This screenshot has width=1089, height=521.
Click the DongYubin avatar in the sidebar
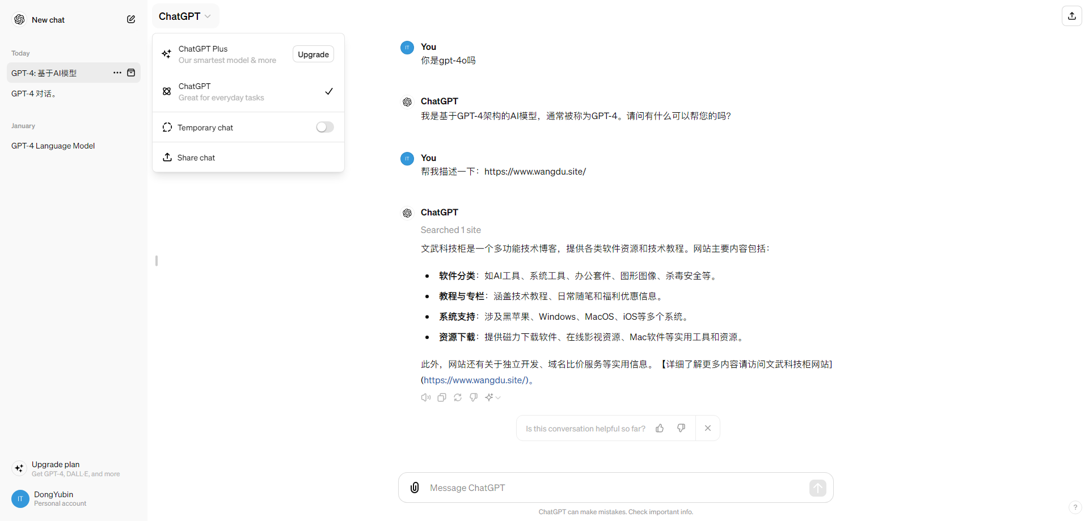(20, 499)
